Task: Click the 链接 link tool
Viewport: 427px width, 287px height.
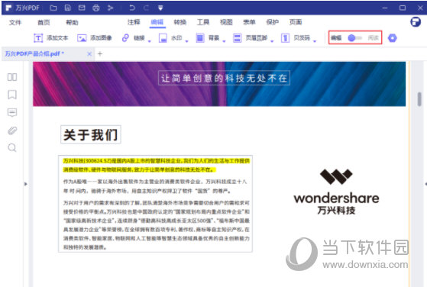Action: (x=133, y=38)
